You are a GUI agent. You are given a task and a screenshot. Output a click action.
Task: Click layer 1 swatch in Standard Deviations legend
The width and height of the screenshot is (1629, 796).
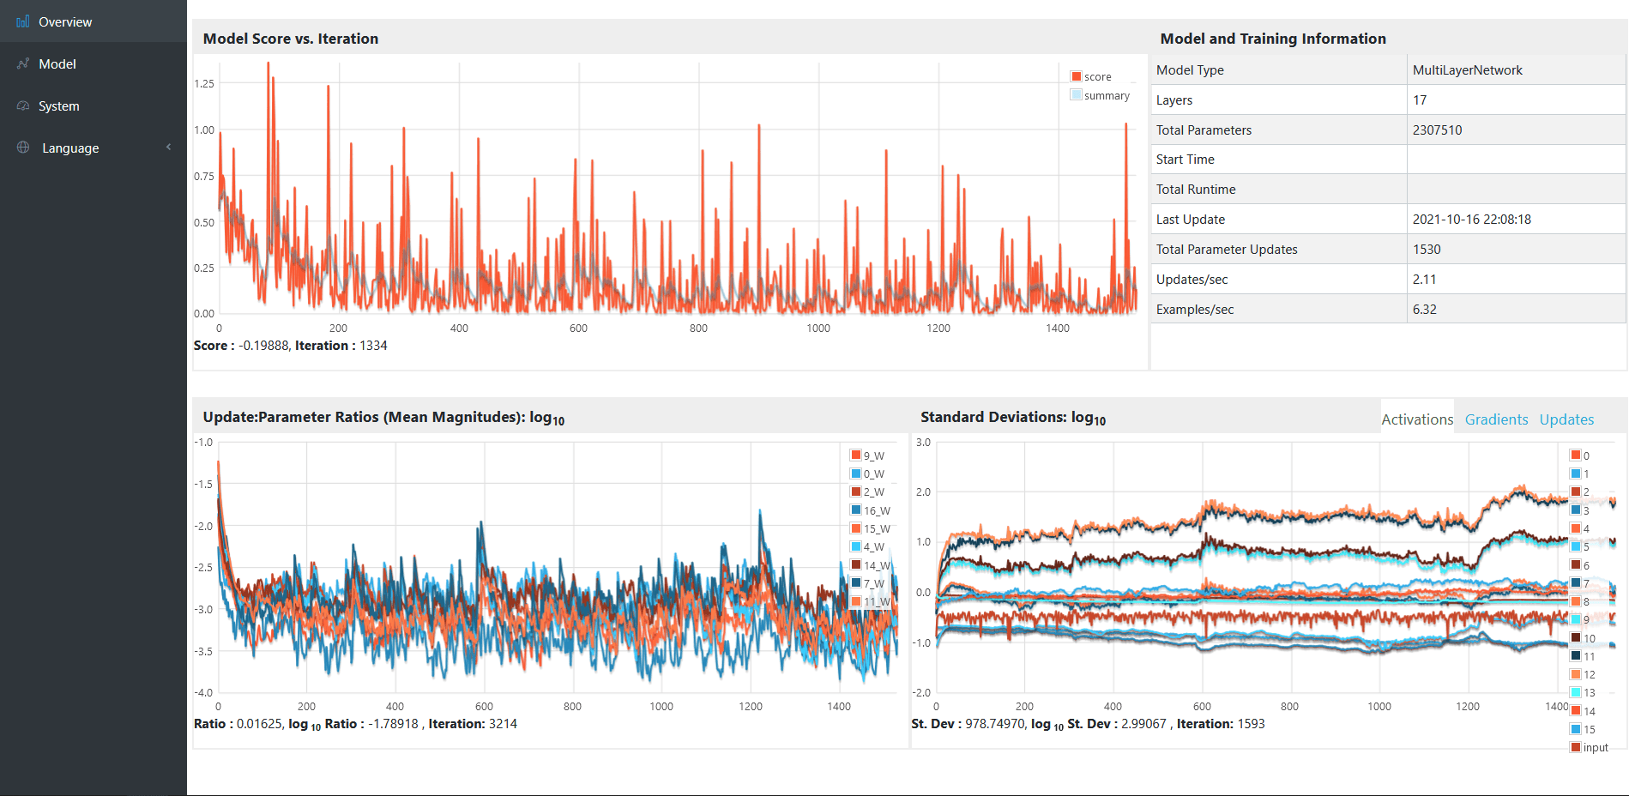pyautogui.click(x=1575, y=473)
